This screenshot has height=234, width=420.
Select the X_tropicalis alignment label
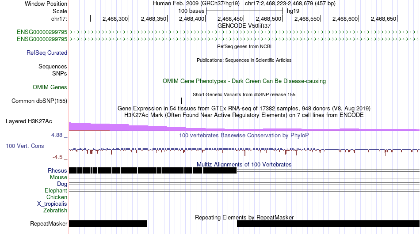pyautogui.click(x=52, y=204)
